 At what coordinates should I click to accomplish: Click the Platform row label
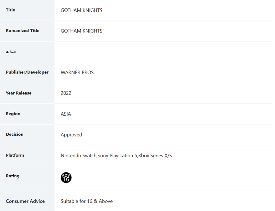pyautogui.click(x=15, y=155)
